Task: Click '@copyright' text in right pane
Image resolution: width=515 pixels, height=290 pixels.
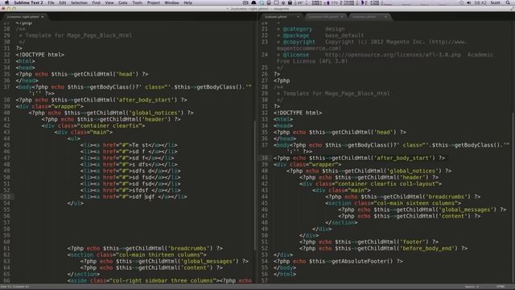Action: (x=299, y=42)
